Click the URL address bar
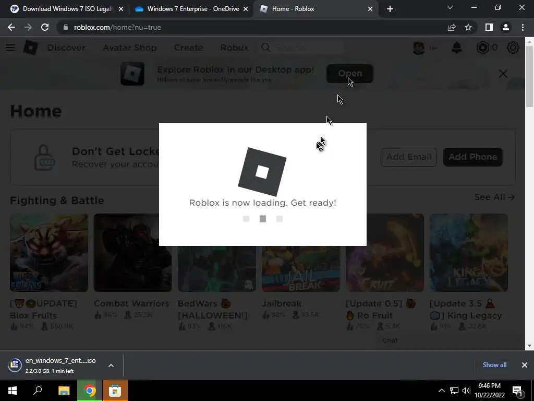 (x=252, y=27)
